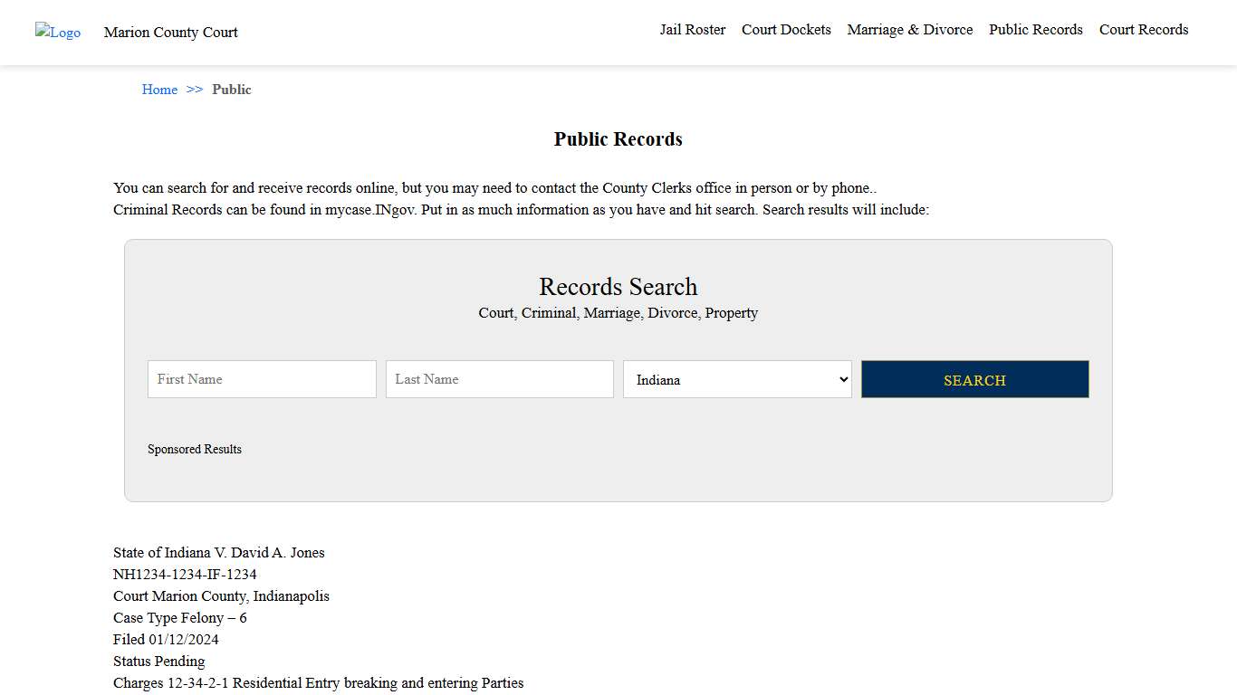
Task: Click into the First Name field
Action: pyautogui.click(x=261, y=379)
